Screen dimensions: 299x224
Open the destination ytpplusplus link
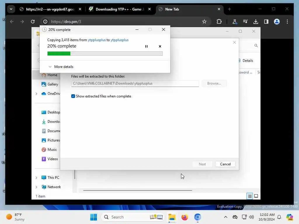(x=119, y=40)
